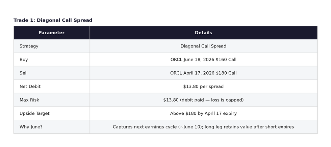Screen dimensions: 331x147
Task: Select the Buy row label
Action: (24, 60)
